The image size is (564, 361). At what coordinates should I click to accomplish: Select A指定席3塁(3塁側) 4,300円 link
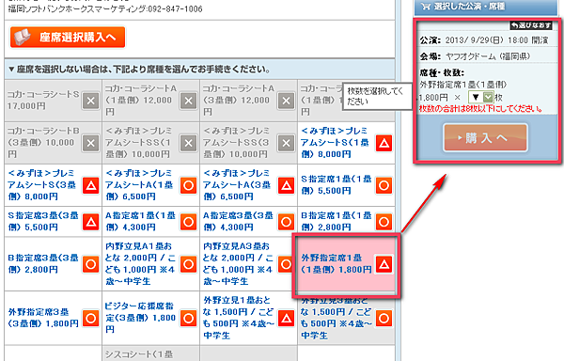click(238, 221)
